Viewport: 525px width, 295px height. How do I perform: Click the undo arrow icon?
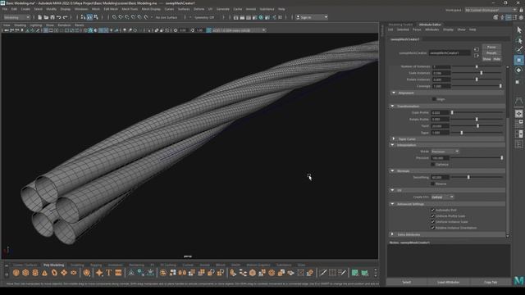point(59,17)
